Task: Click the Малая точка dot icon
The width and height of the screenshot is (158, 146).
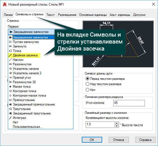Action: point(10,87)
